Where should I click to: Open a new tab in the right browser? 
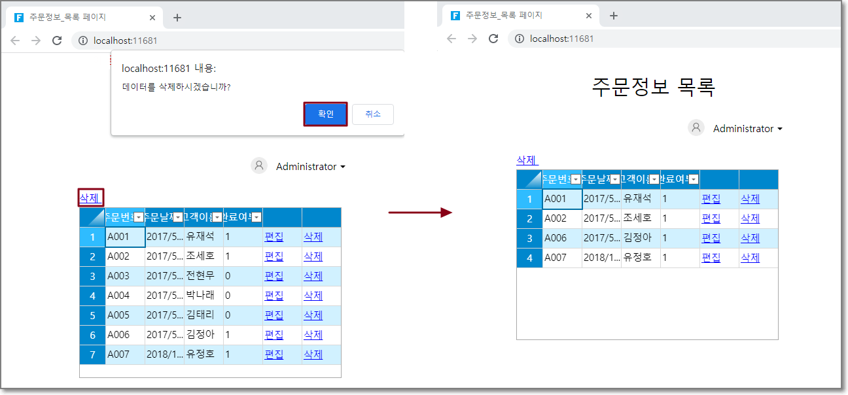point(613,16)
